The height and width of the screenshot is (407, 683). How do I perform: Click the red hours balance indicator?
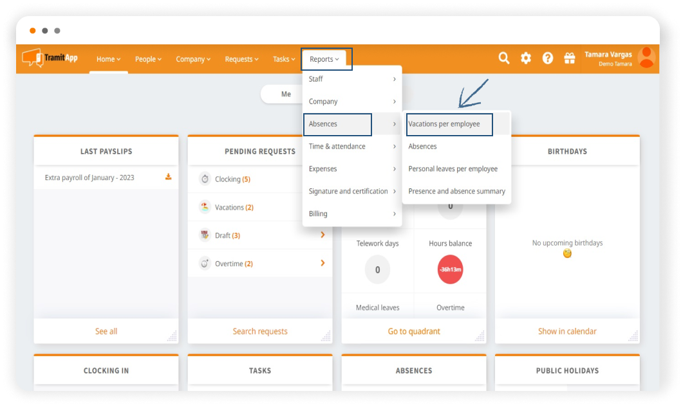450,269
